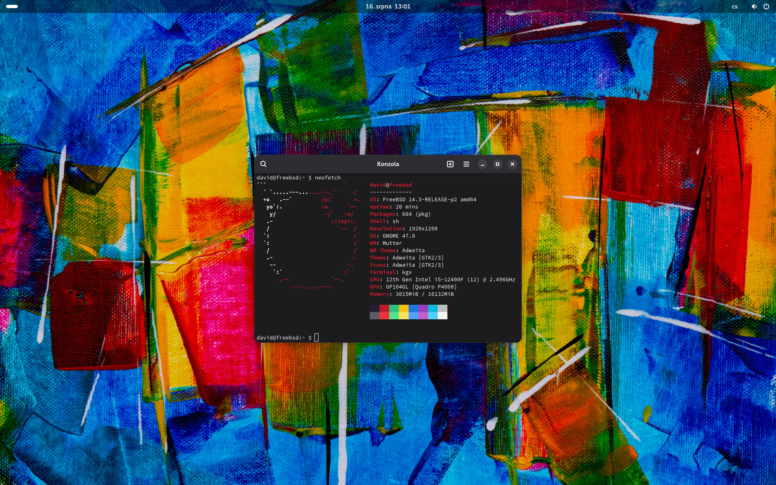
Task: Click the 'WM: Mutter' line
Action: (386, 243)
